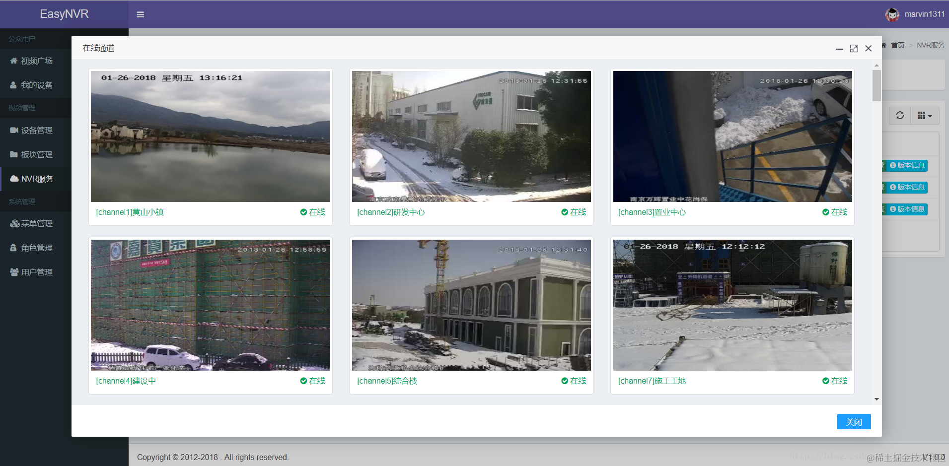Select NVR服务 in the sidebar
The image size is (949, 466).
(36, 179)
